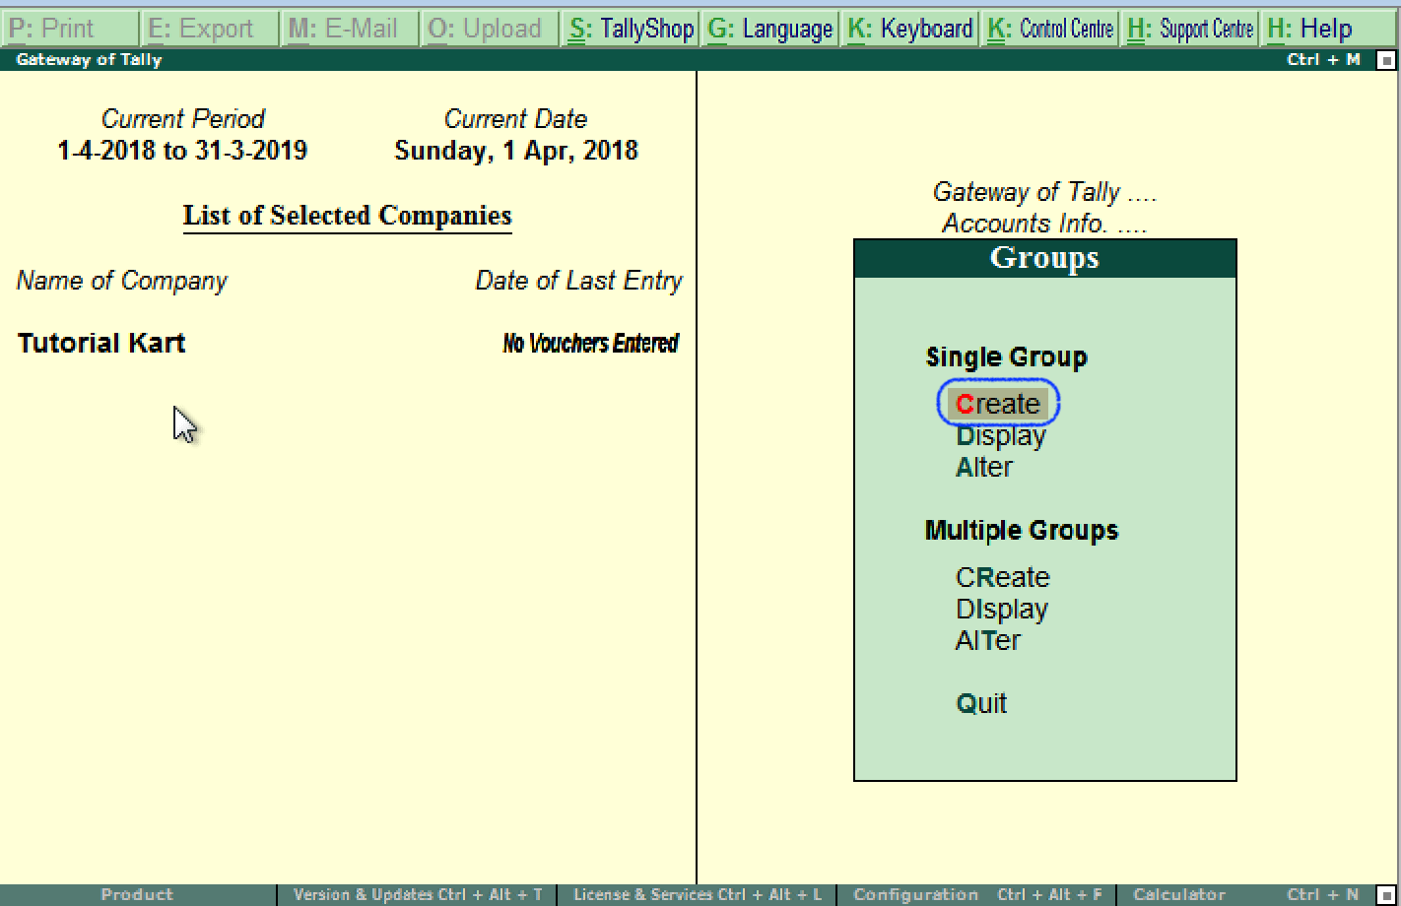Click the O: Upload toolbar button
Viewport: 1401px width, 906px height.
490,29
